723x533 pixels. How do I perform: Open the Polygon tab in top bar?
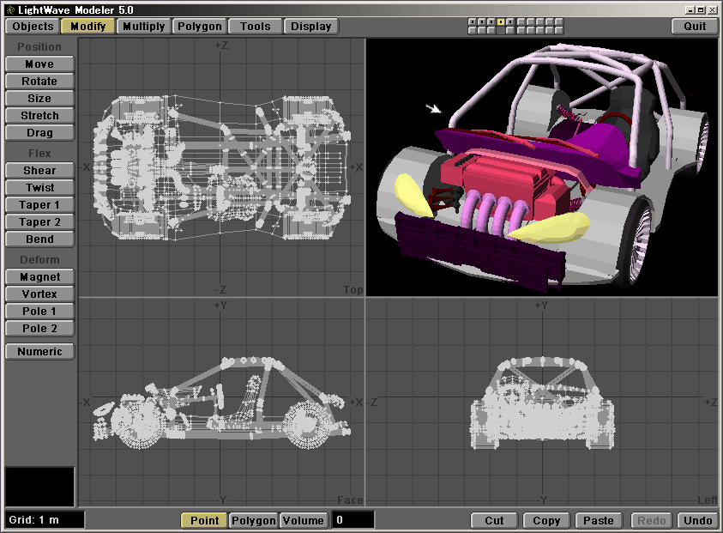200,27
